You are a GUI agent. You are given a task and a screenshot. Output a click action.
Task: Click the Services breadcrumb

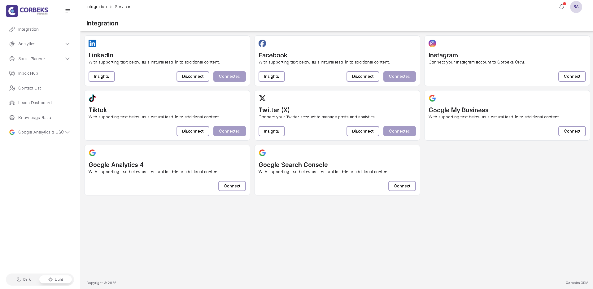(x=123, y=7)
